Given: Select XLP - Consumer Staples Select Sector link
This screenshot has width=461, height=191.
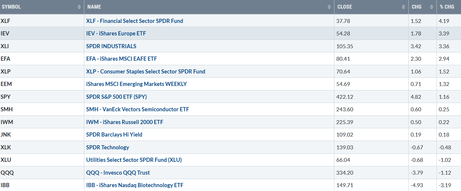Looking at the screenshot, I should pos(146,71).
